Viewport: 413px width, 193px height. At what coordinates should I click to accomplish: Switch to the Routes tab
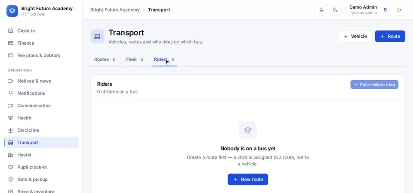(x=105, y=59)
